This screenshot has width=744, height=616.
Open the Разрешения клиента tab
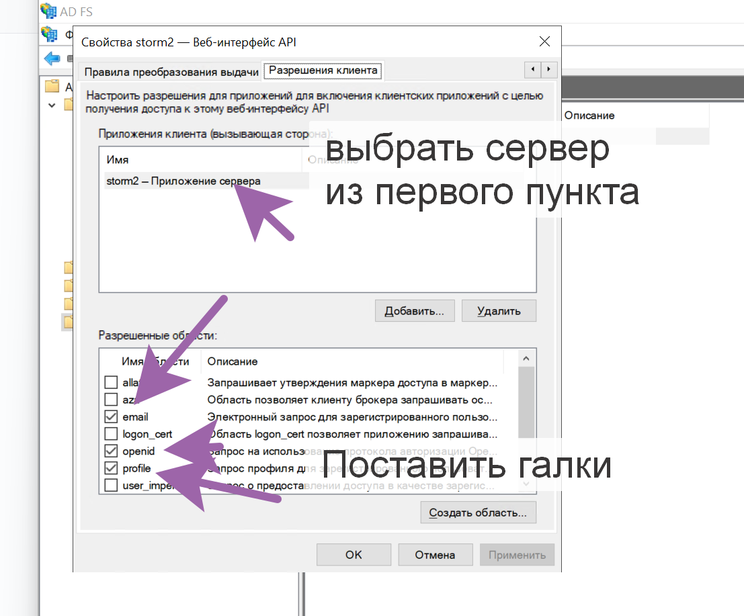(x=324, y=70)
